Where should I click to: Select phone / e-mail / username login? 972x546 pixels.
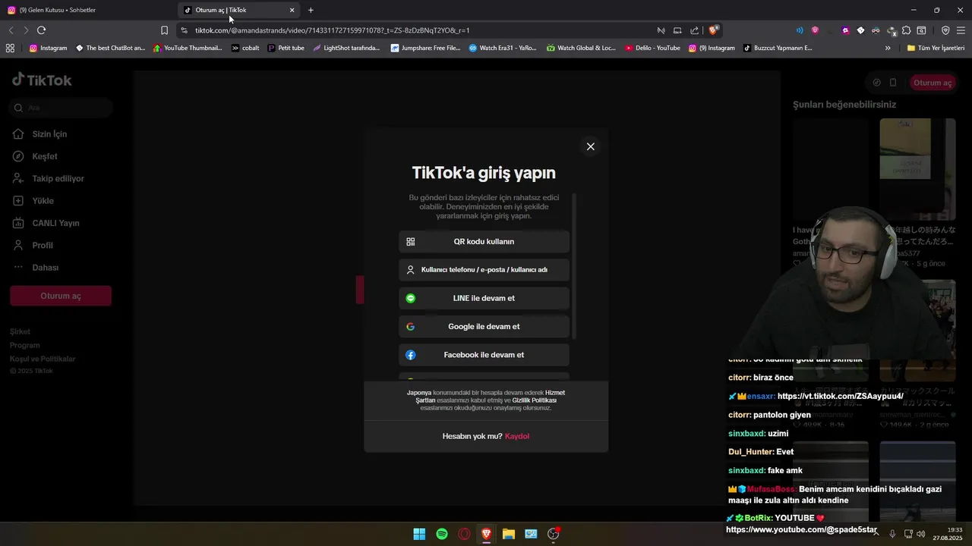484,270
